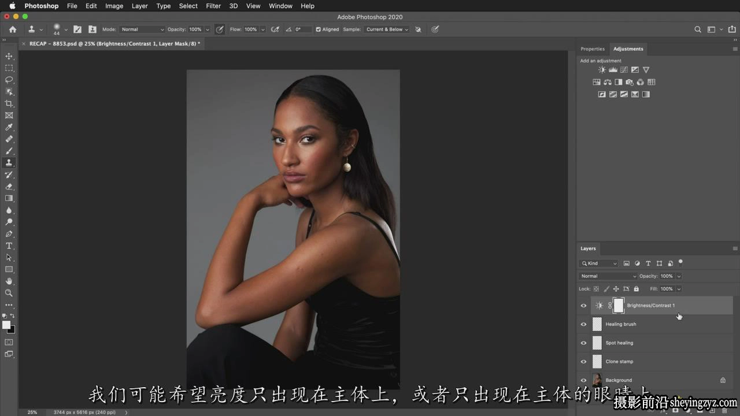
Task: Open the Apple menu
Action: tap(12, 6)
